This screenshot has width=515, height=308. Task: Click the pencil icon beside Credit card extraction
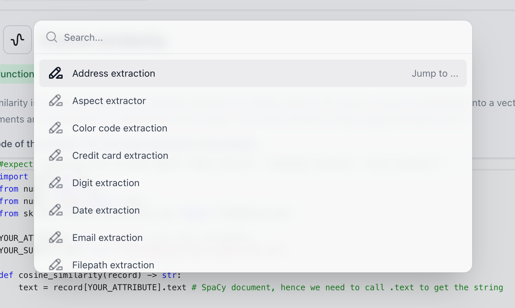(x=56, y=155)
